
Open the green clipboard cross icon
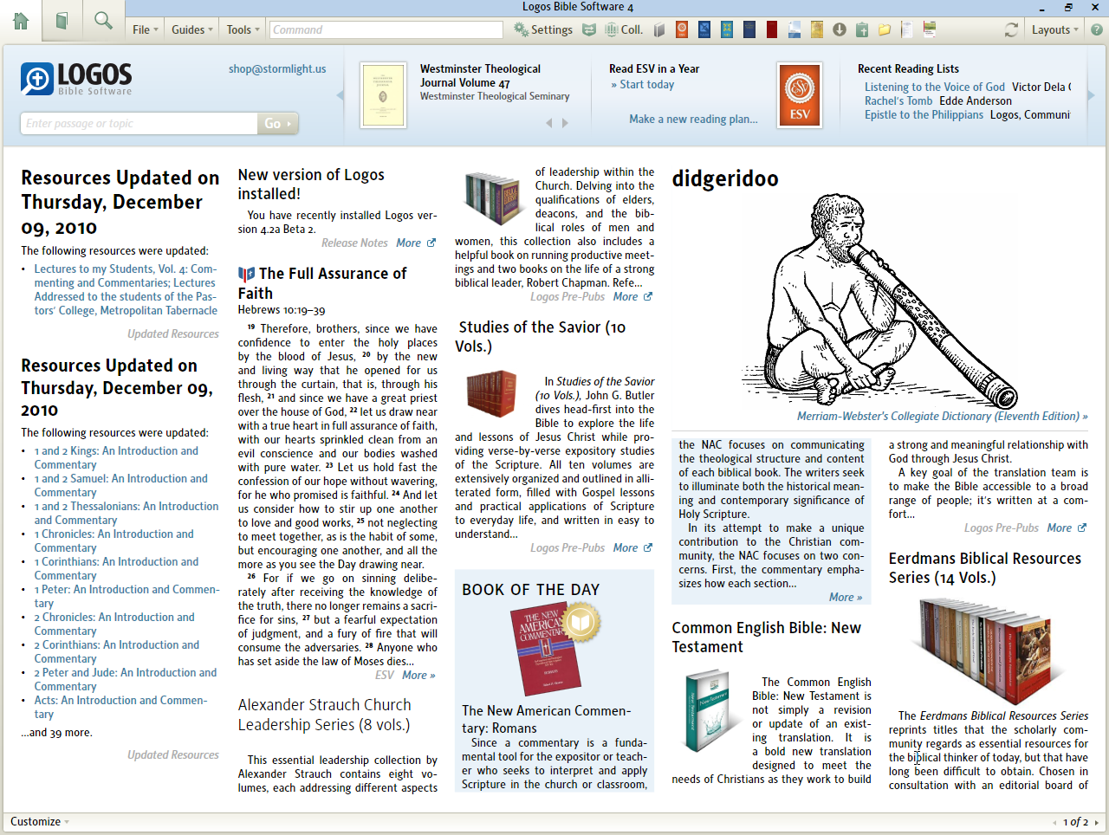tap(862, 29)
